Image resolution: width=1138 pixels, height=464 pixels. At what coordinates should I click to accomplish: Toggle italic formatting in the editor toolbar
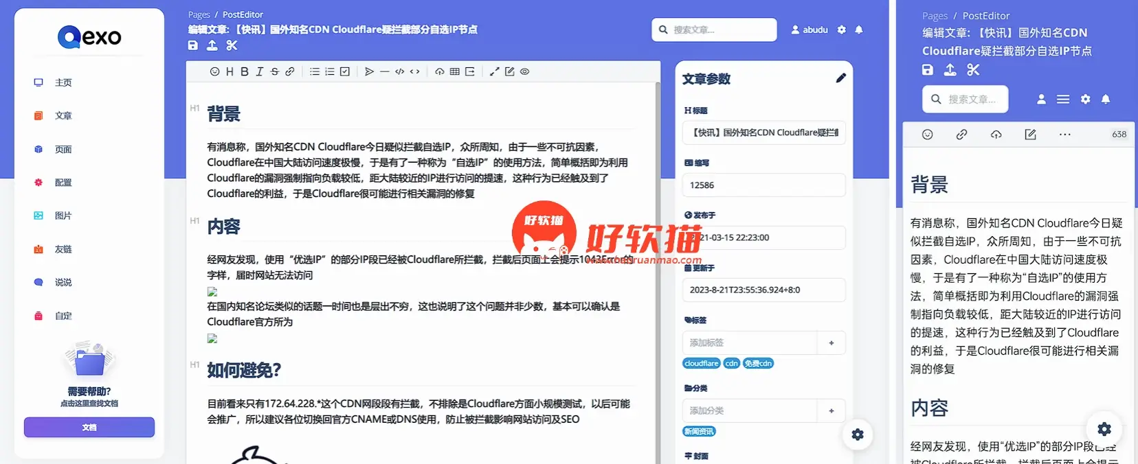(259, 71)
